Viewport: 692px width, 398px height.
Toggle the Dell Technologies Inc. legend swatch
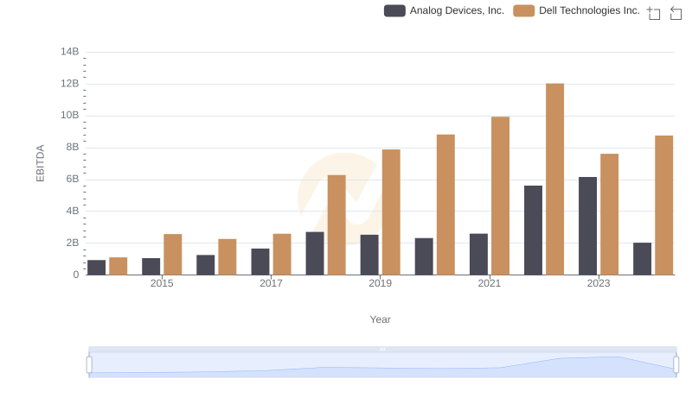524,10
